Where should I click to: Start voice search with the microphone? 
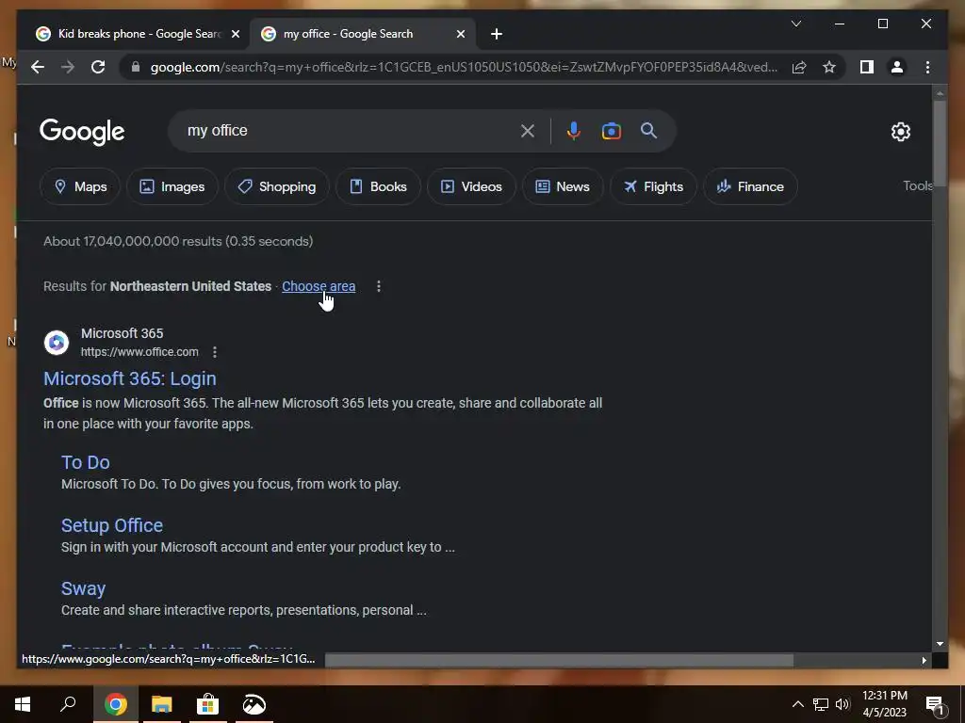pyautogui.click(x=573, y=130)
